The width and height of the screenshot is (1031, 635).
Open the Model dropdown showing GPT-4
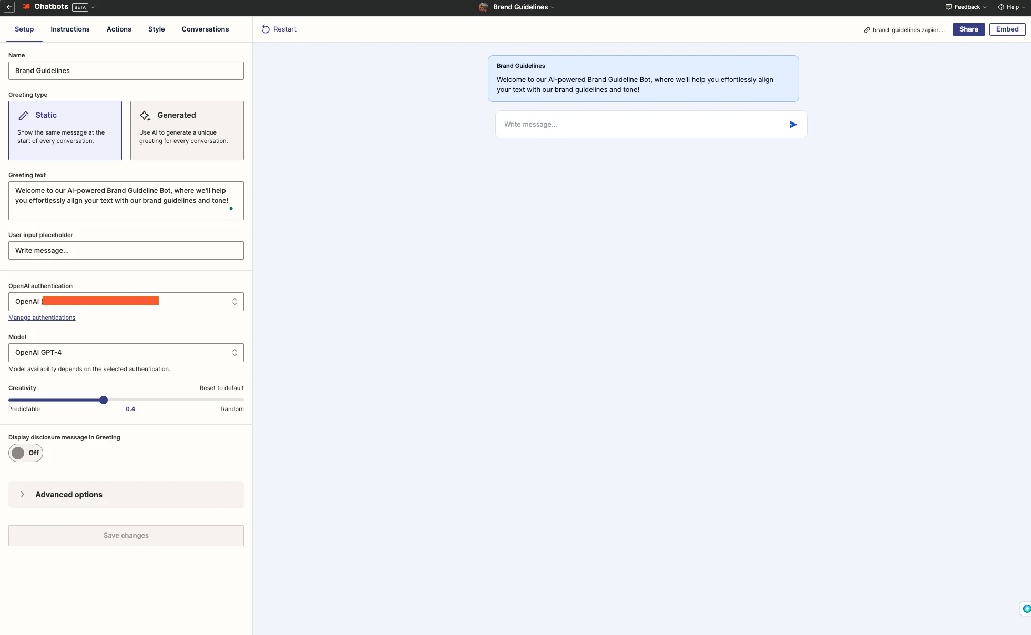126,353
